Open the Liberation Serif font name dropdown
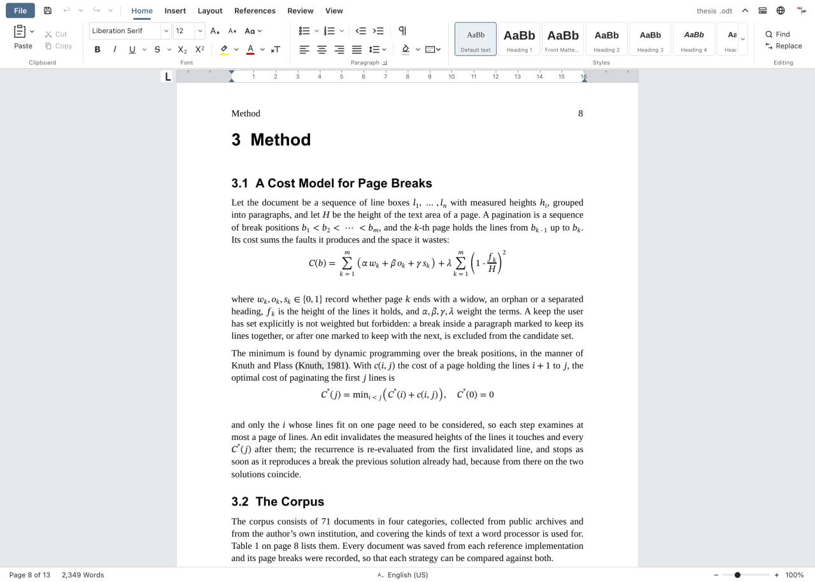This screenshot has width=815, height=582. pyautogui.click(x=166, y=31)
